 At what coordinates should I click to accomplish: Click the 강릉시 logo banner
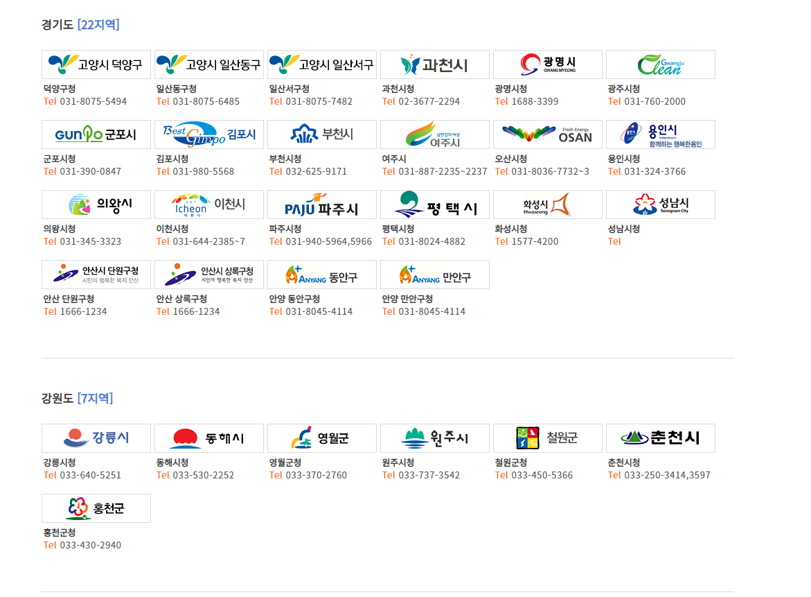[x=96, y=438]
